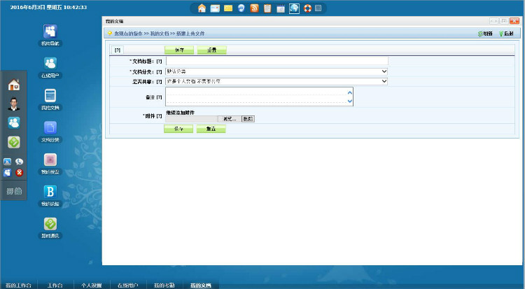Click the [?] help beside 附件
This screenshot has width=525, height=289.
tap(159, 116)
